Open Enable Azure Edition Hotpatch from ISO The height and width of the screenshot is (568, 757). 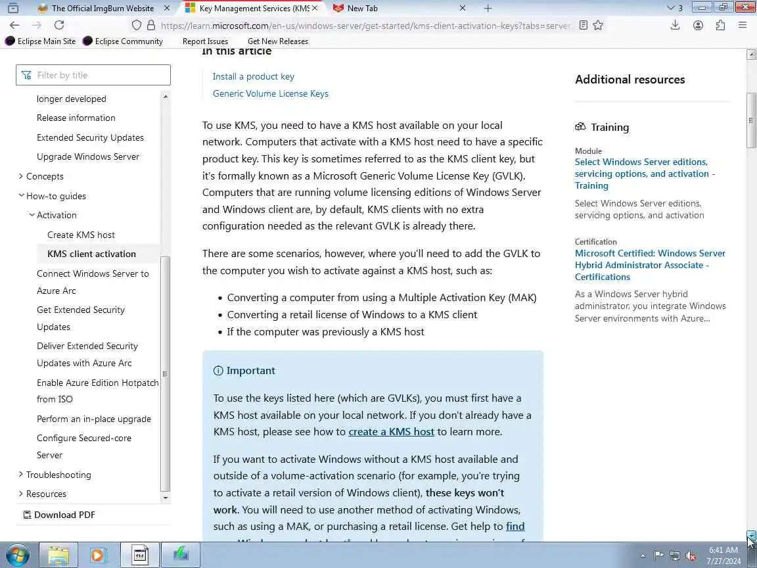click(97, 390)
